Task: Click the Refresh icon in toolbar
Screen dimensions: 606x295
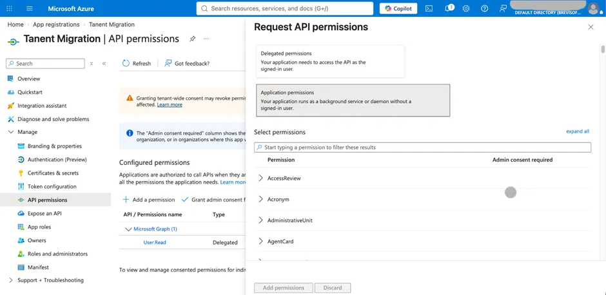Action: click(126, 63)
